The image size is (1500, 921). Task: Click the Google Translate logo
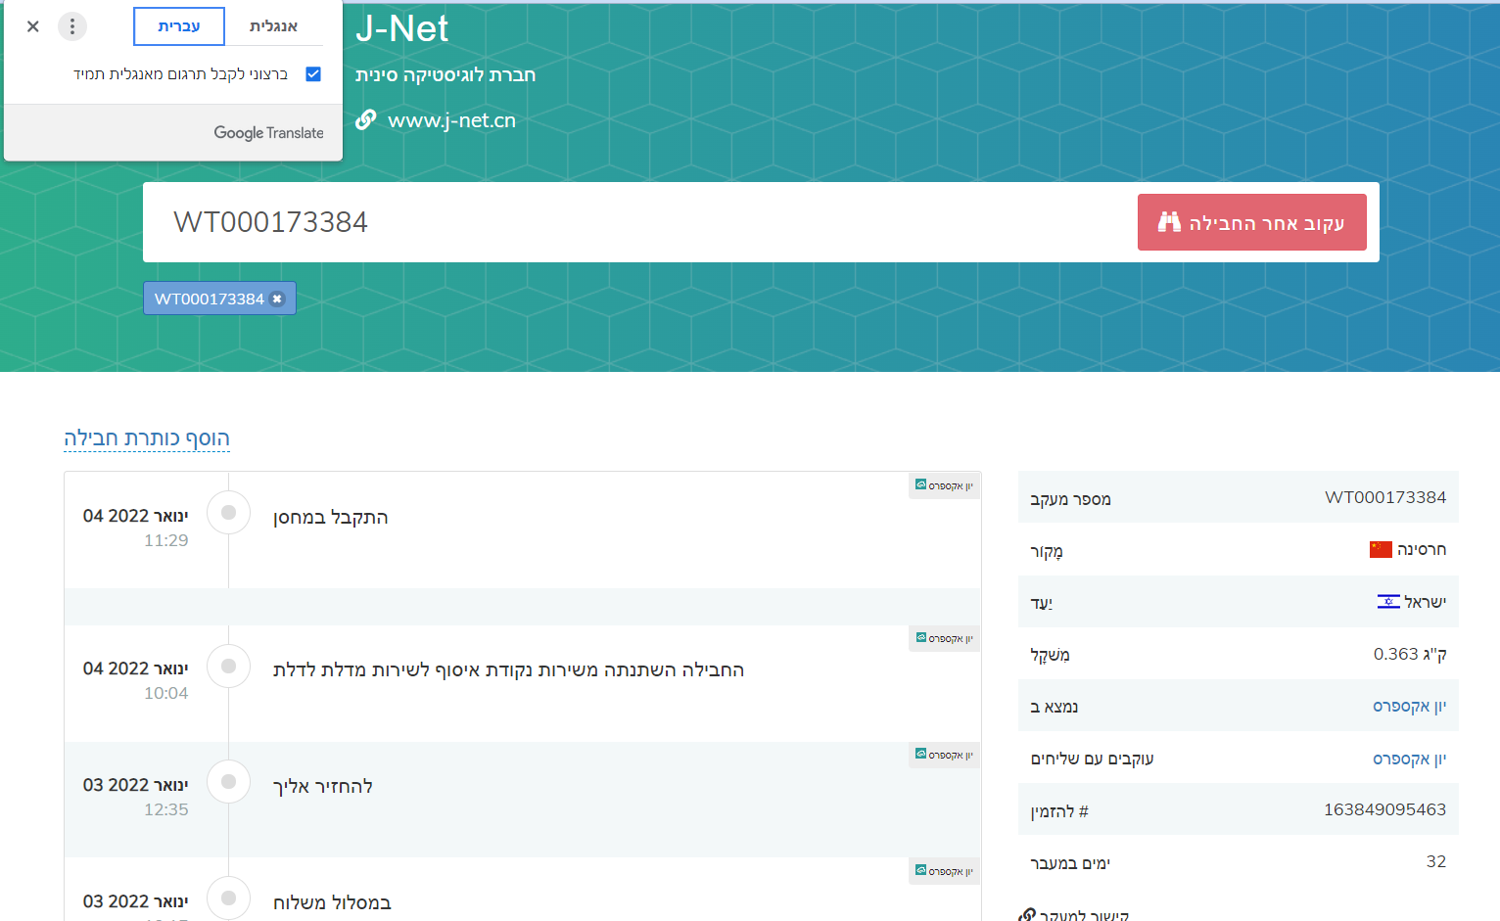click(x=268, y=133)
